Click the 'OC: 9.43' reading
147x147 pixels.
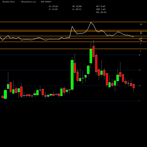101,6
